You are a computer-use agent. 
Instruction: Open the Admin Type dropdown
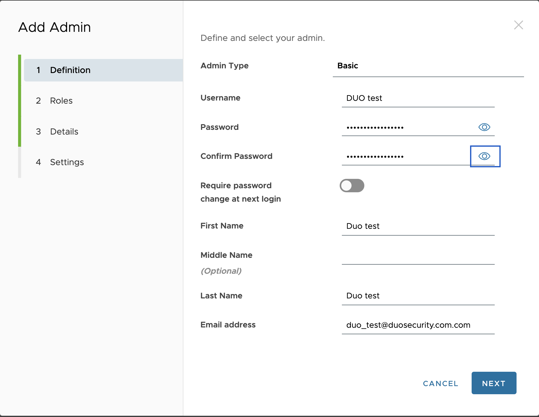[428, 66]
